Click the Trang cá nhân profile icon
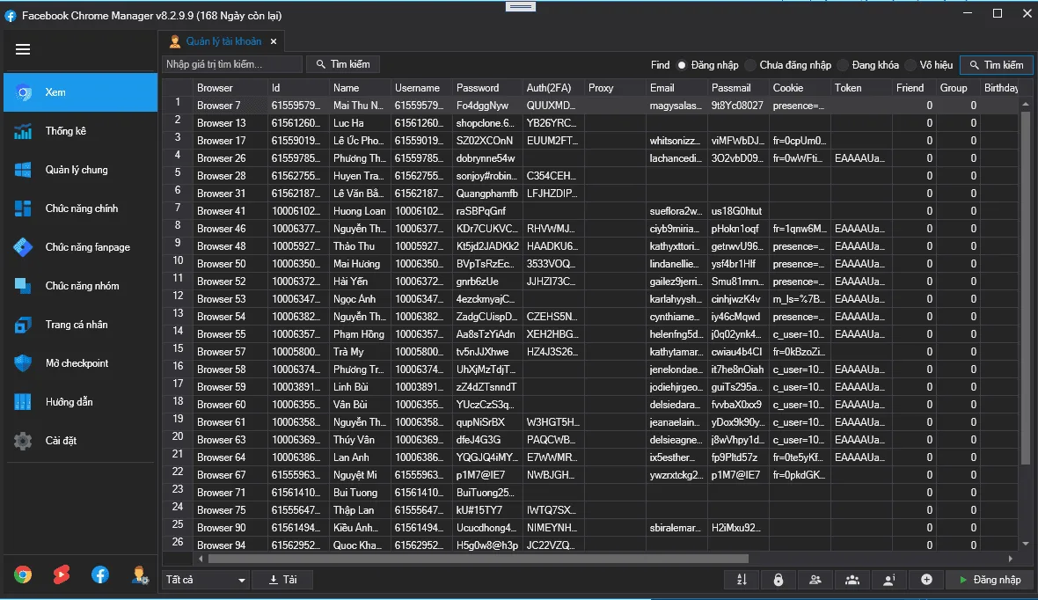 [x=23, y=325]
